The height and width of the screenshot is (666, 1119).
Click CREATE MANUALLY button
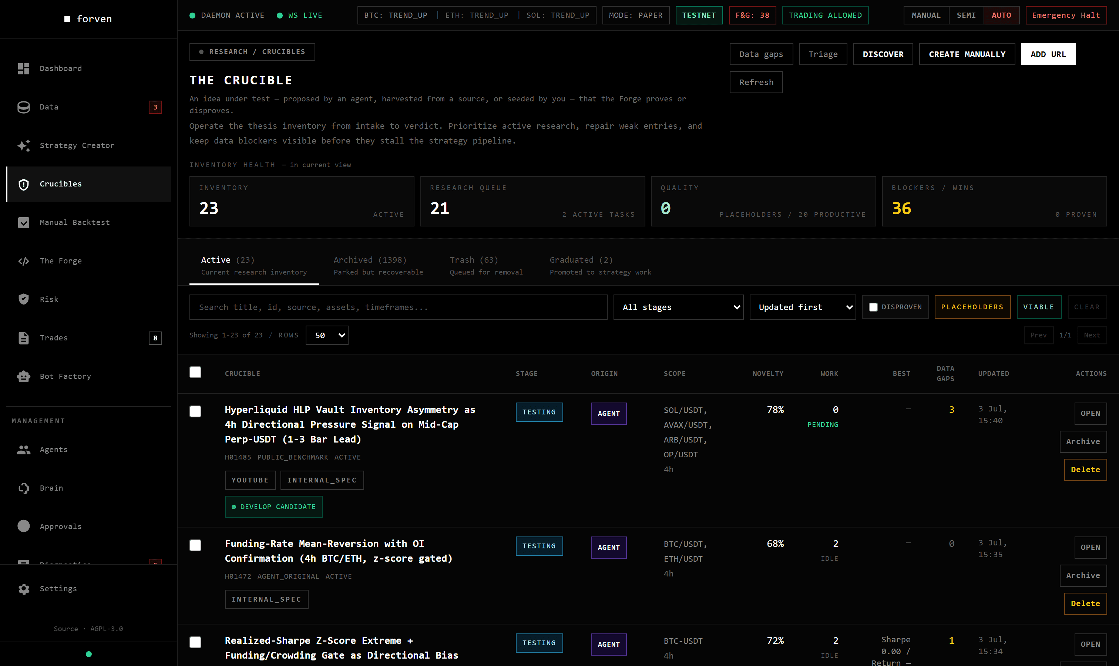(x=967, y=54)
